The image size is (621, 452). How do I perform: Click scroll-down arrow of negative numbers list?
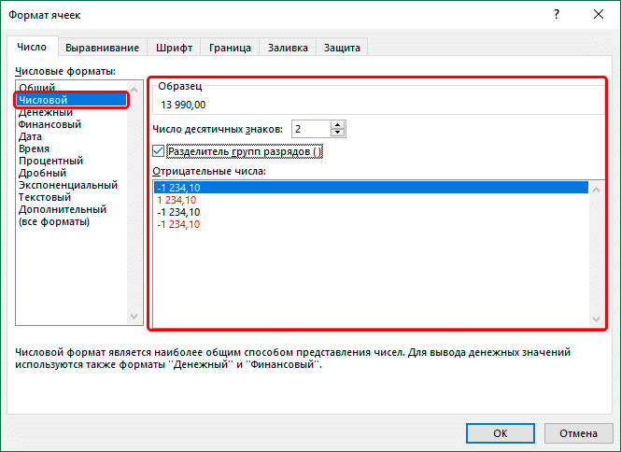(596, 318)
